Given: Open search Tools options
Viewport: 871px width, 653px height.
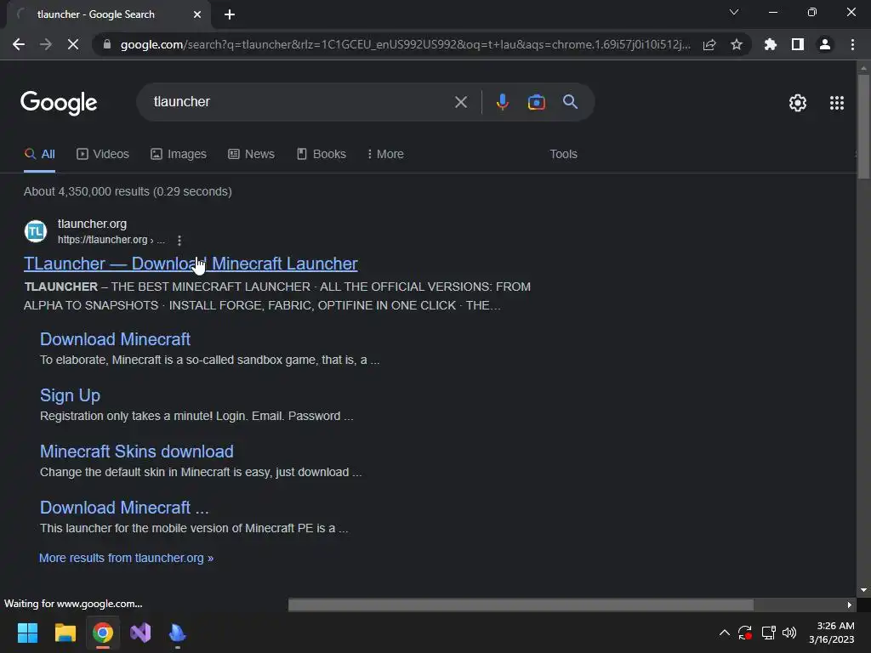Looking at the screenshot, I should [x=563, y=155].
